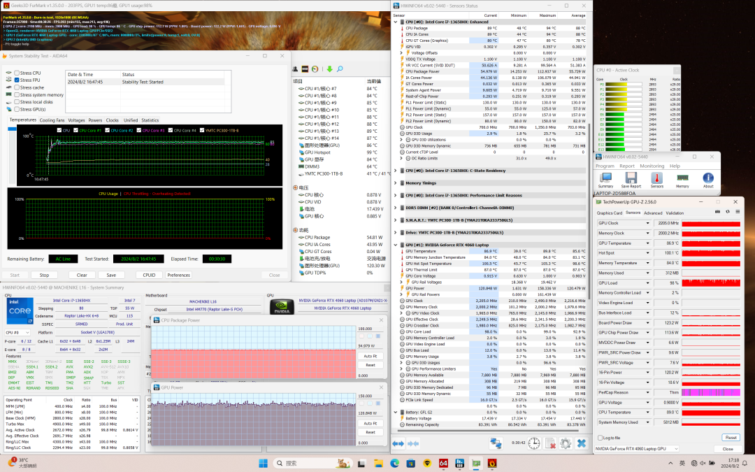Toggle the Log to file checkbox
This screenshot has height=472, width=755.
pos(600,437)
